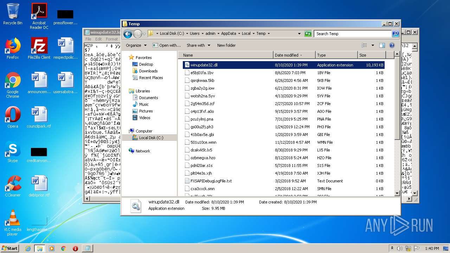The width and height of the screenshot is (450, 253).
Task: Expand the AppData breadcrumb arrow
Action: tap(239, 34)
